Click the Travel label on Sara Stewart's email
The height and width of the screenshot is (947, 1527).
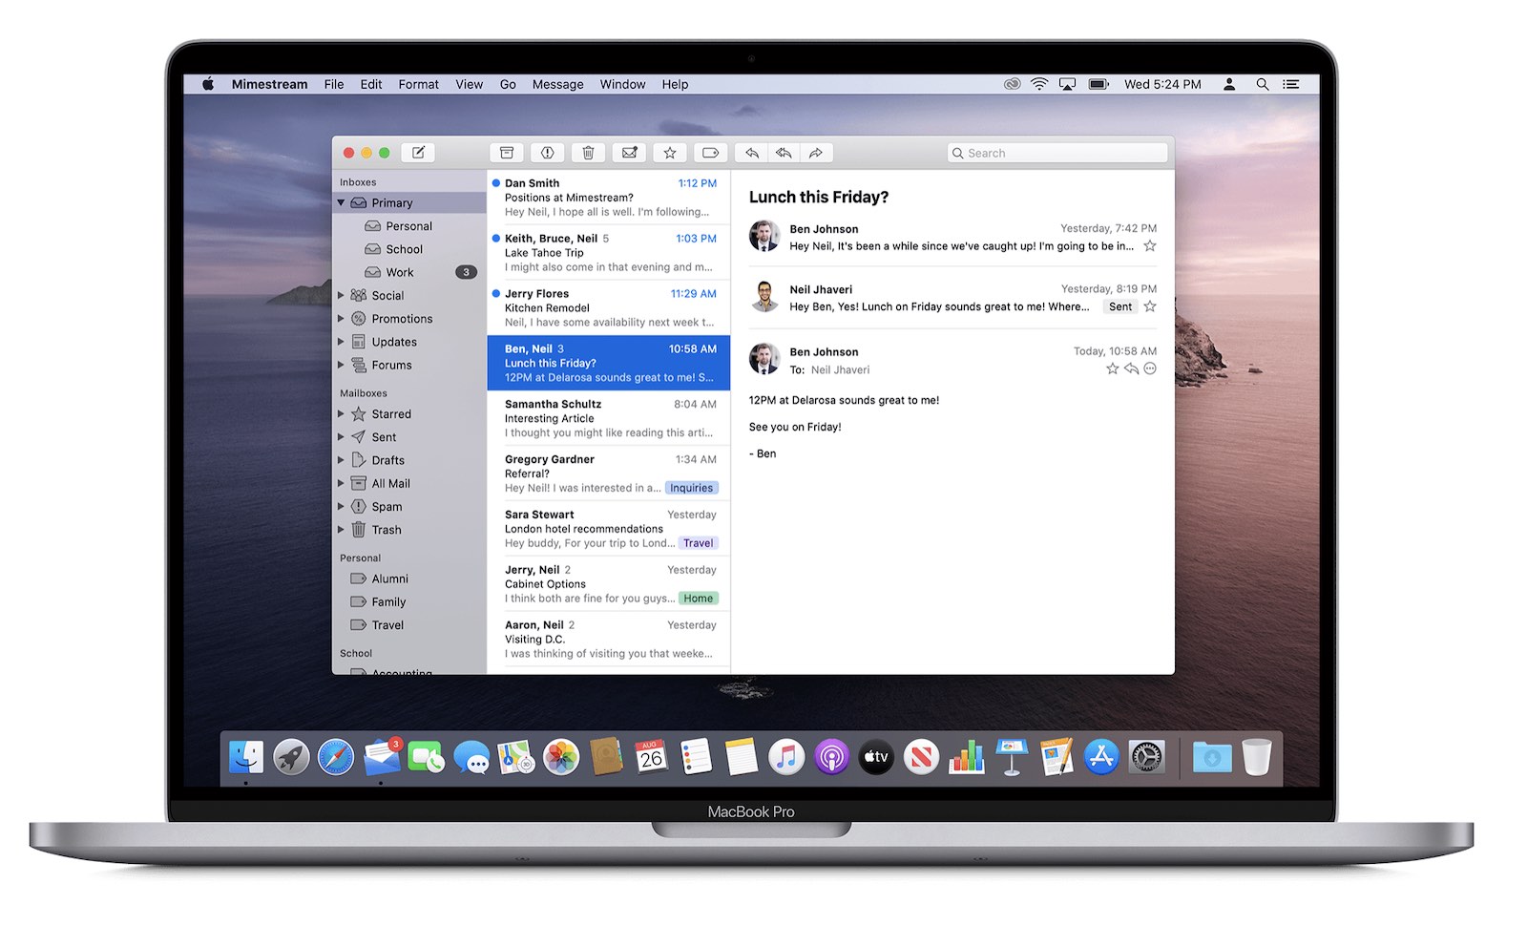point(698,543)
